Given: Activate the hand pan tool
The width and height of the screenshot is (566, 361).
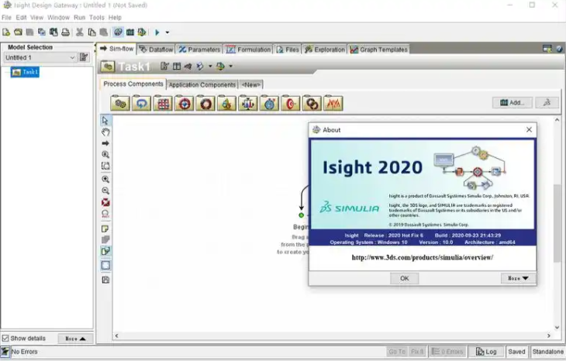Looking at the screenshot, I should (105, 132).
